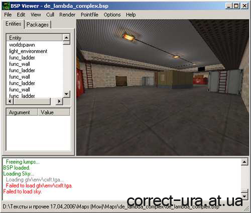Screen dimensions: 251x213
Task: Click the entity list scroll right arrow
Action: 59,101
